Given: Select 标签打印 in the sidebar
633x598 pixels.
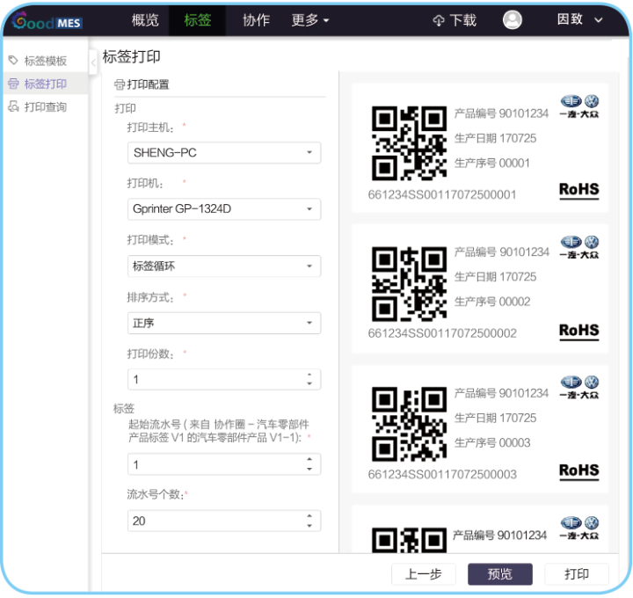Looking at the screenshot, I should (46, 84).
